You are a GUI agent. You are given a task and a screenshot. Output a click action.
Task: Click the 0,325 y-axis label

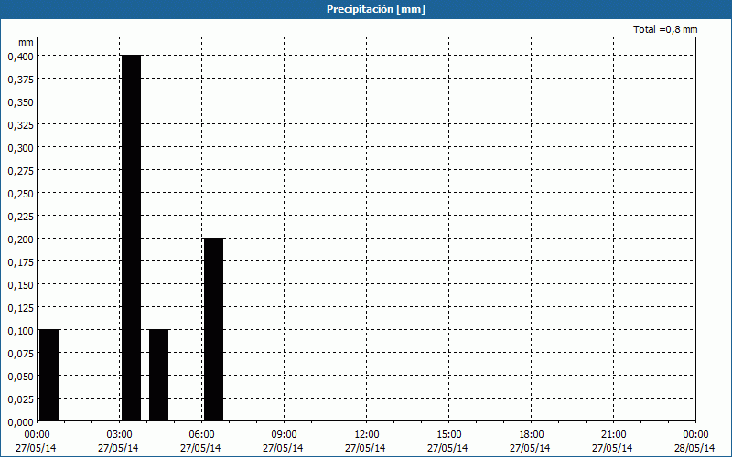[x=20, y=125]
